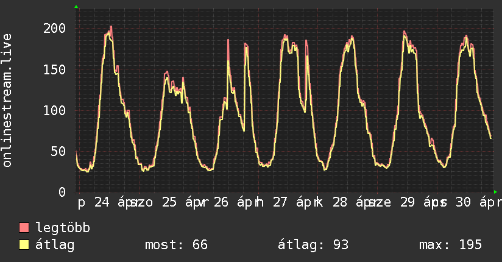Click the green arrow at the x-axis end
Image resolution: width=502 pixels, height=262 pixels.
click(x=495, y=192)
